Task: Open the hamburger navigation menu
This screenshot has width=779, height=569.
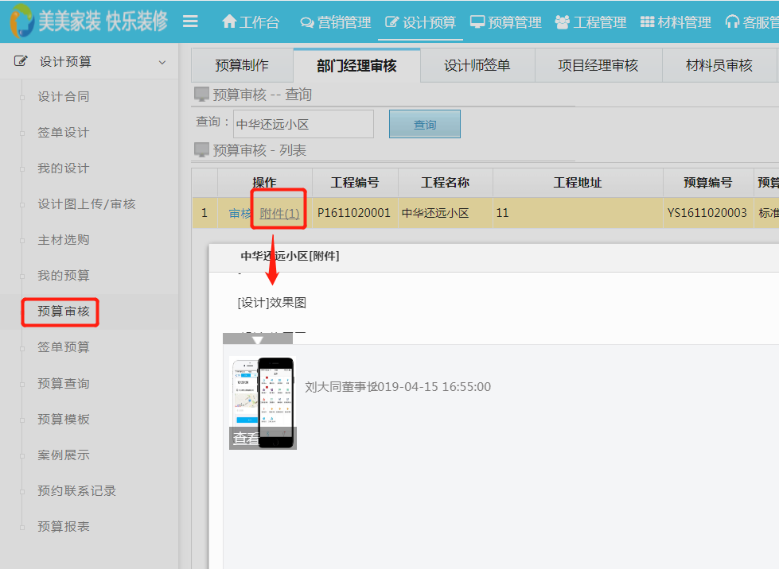Action: point(190,21)
